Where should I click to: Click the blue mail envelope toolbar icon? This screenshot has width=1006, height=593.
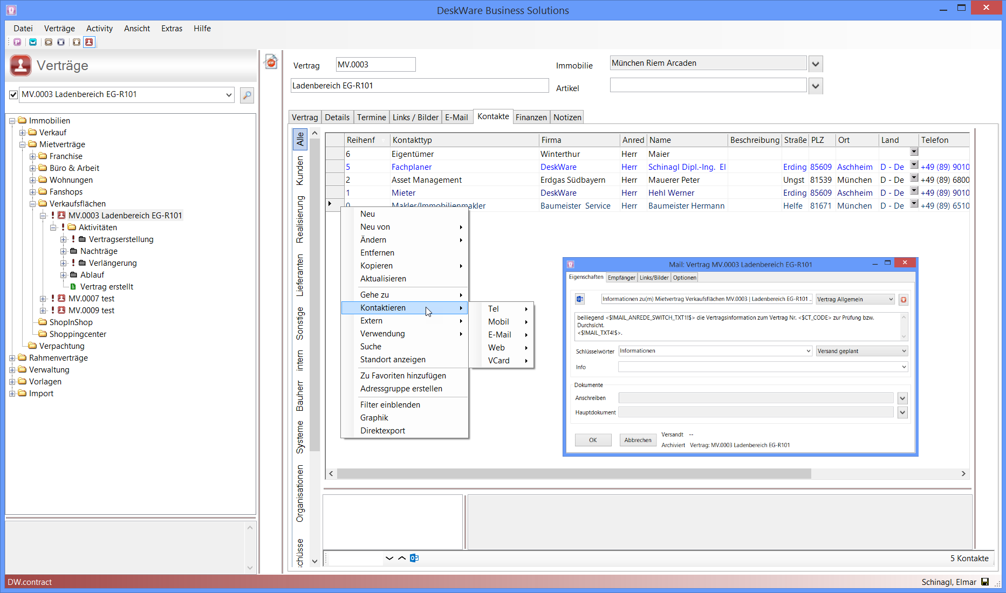33,42
